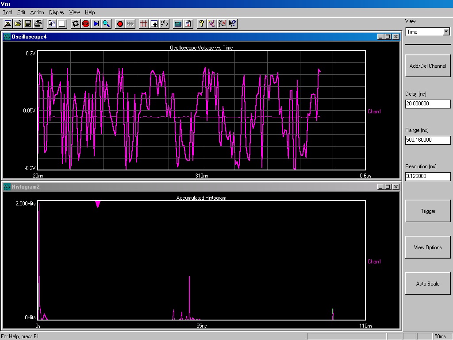The image size is (453, 340).
Task: Open the Display menu
Action: click(x=57, y=12)
